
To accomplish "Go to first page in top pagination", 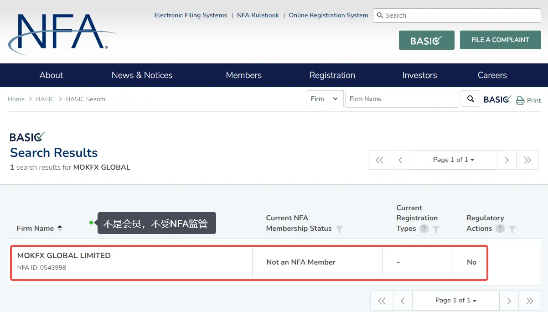I will 379,160.
